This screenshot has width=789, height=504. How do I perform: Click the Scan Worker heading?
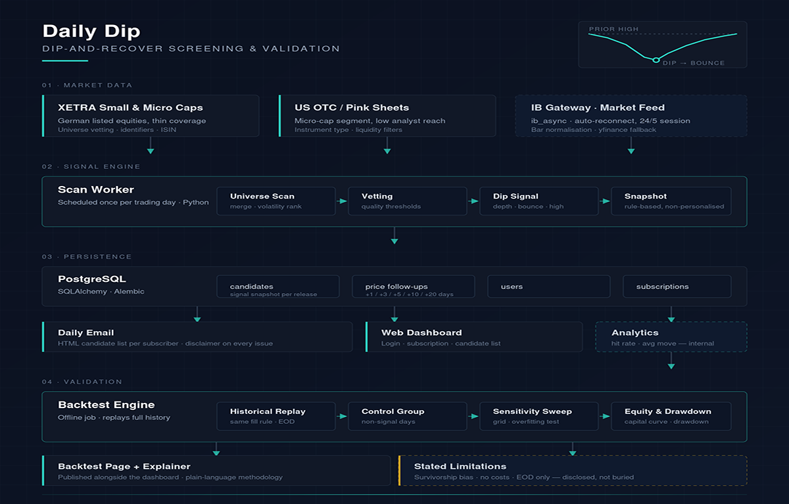(96, 189)
